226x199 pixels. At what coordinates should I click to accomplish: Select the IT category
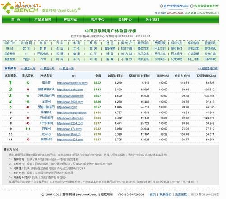coord(27,54)
